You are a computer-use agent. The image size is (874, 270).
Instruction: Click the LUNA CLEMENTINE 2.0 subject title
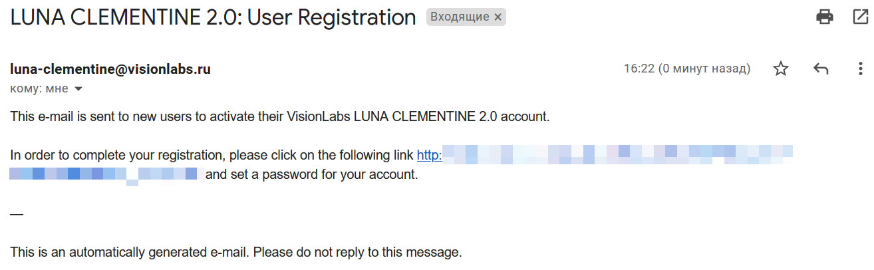point(213,17)
